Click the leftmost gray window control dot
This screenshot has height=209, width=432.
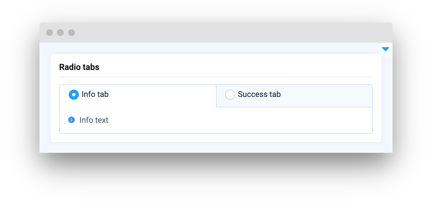(50, 33)
